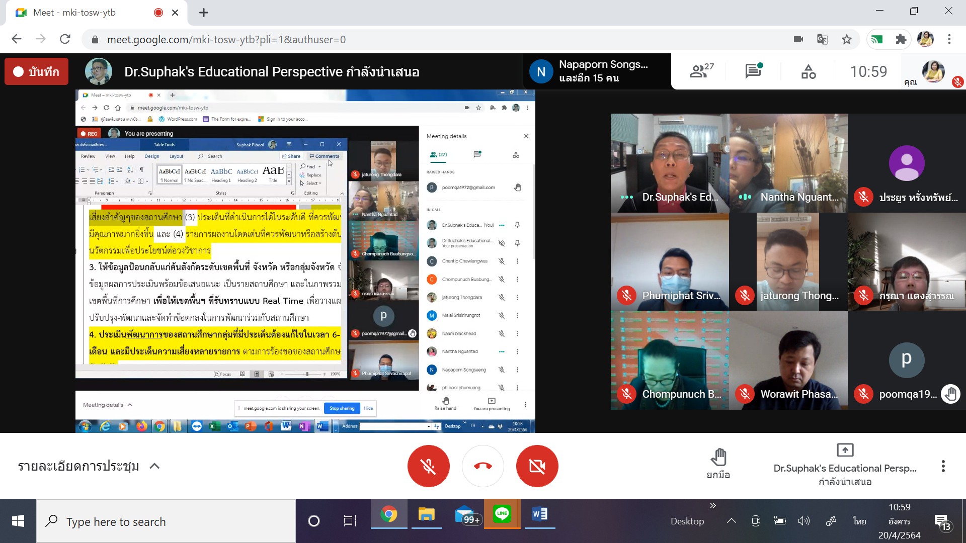Toggle the microphone mute button

point(428,466)
